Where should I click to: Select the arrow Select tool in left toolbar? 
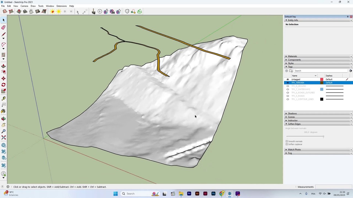pos(4,20)
